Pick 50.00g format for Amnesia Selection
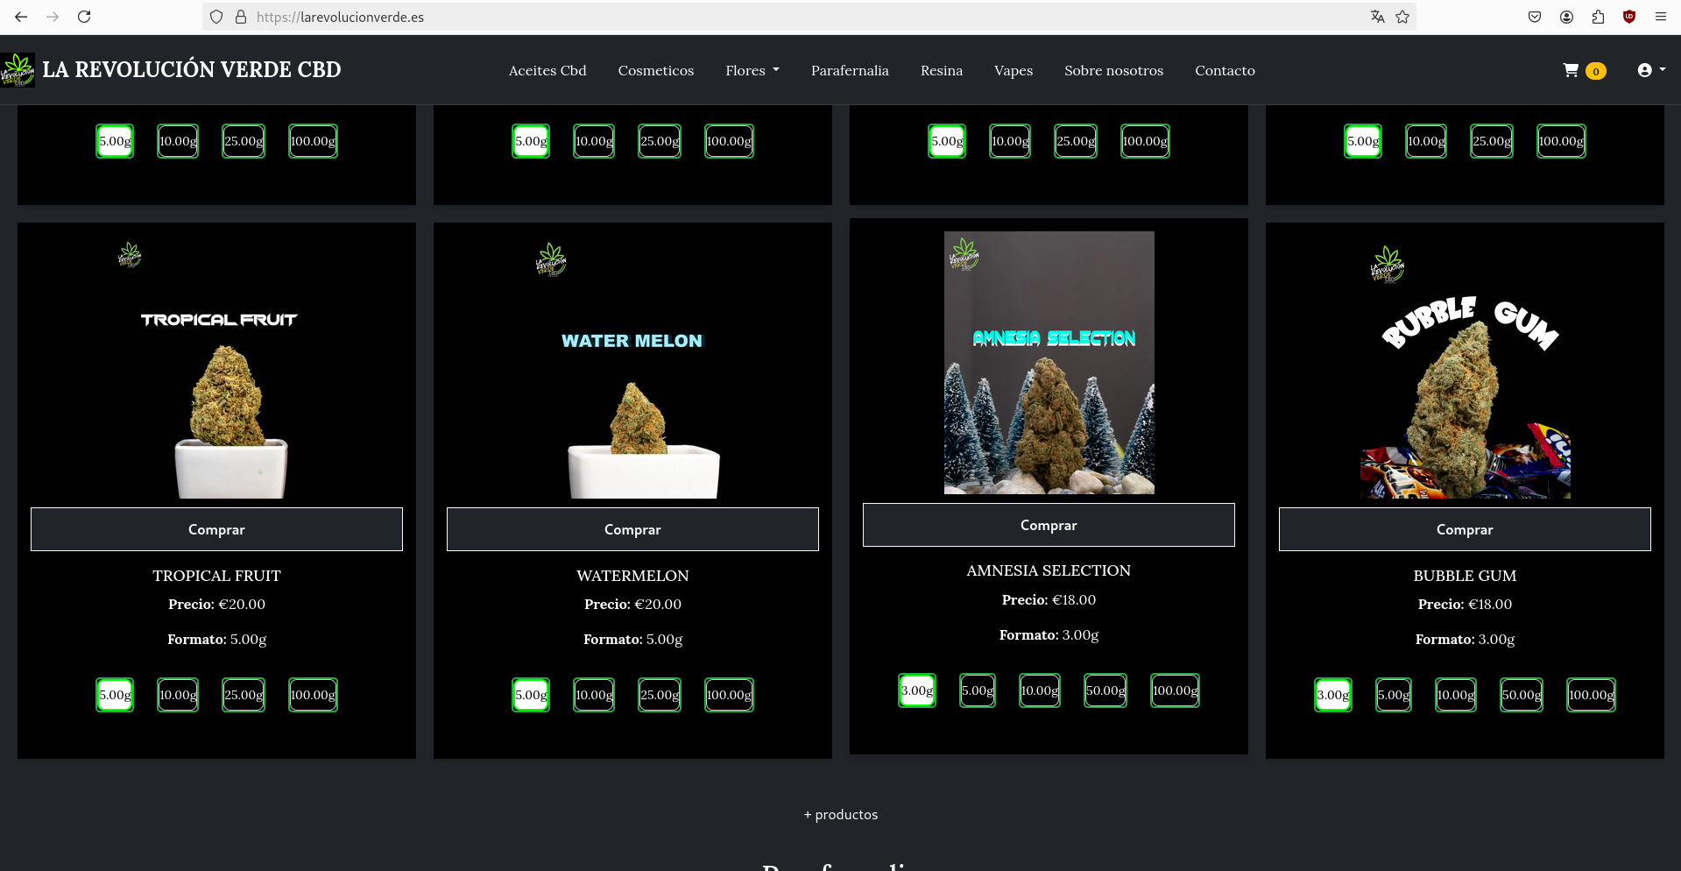 pyautogui.click(x=1105, y=690)
